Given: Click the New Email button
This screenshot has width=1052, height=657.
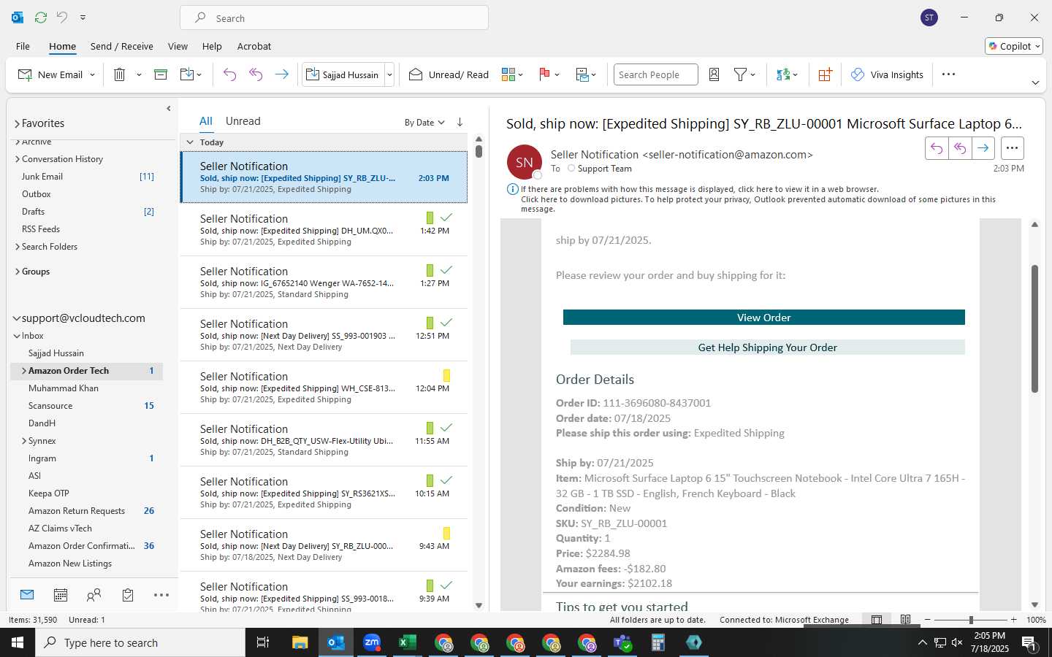Looking at the screenshot, I should pos(50,74).
